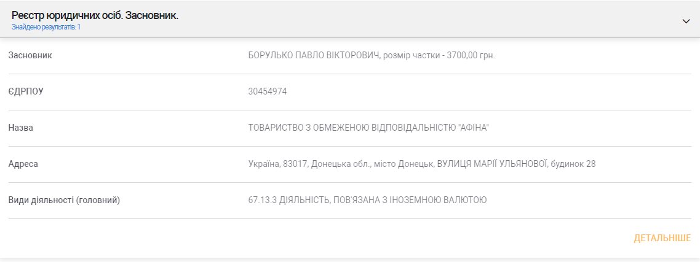Click 'будинок 28' in the address
Image resolution: width=700 pixels, height=262 pixels.
pos(573,164)
